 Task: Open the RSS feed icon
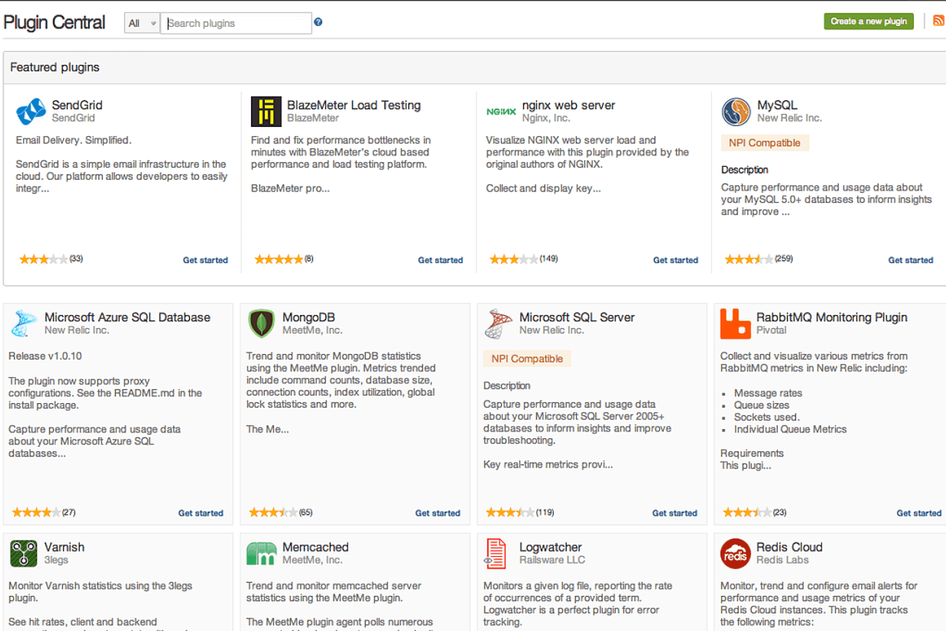pos(938,21)
